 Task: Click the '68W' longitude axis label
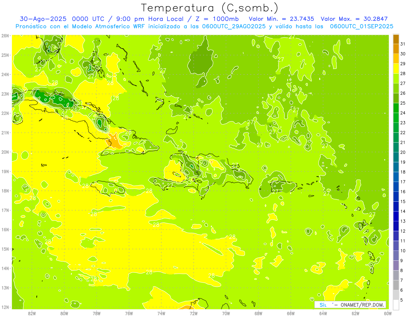point(259,313)
